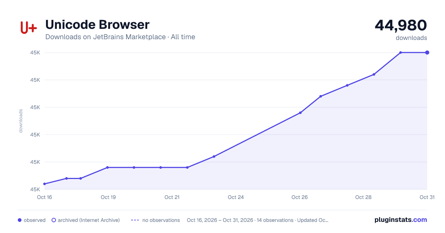The image size is (445, 233).
Task: Click the Oct 19 axis label
Action: coord(108,197)
